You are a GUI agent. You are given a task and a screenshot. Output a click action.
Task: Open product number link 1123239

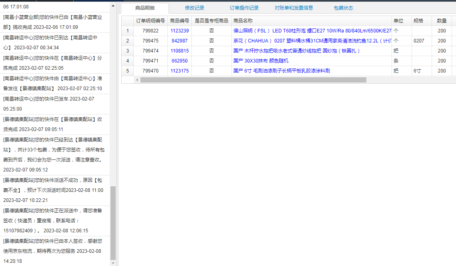(179, 30)
